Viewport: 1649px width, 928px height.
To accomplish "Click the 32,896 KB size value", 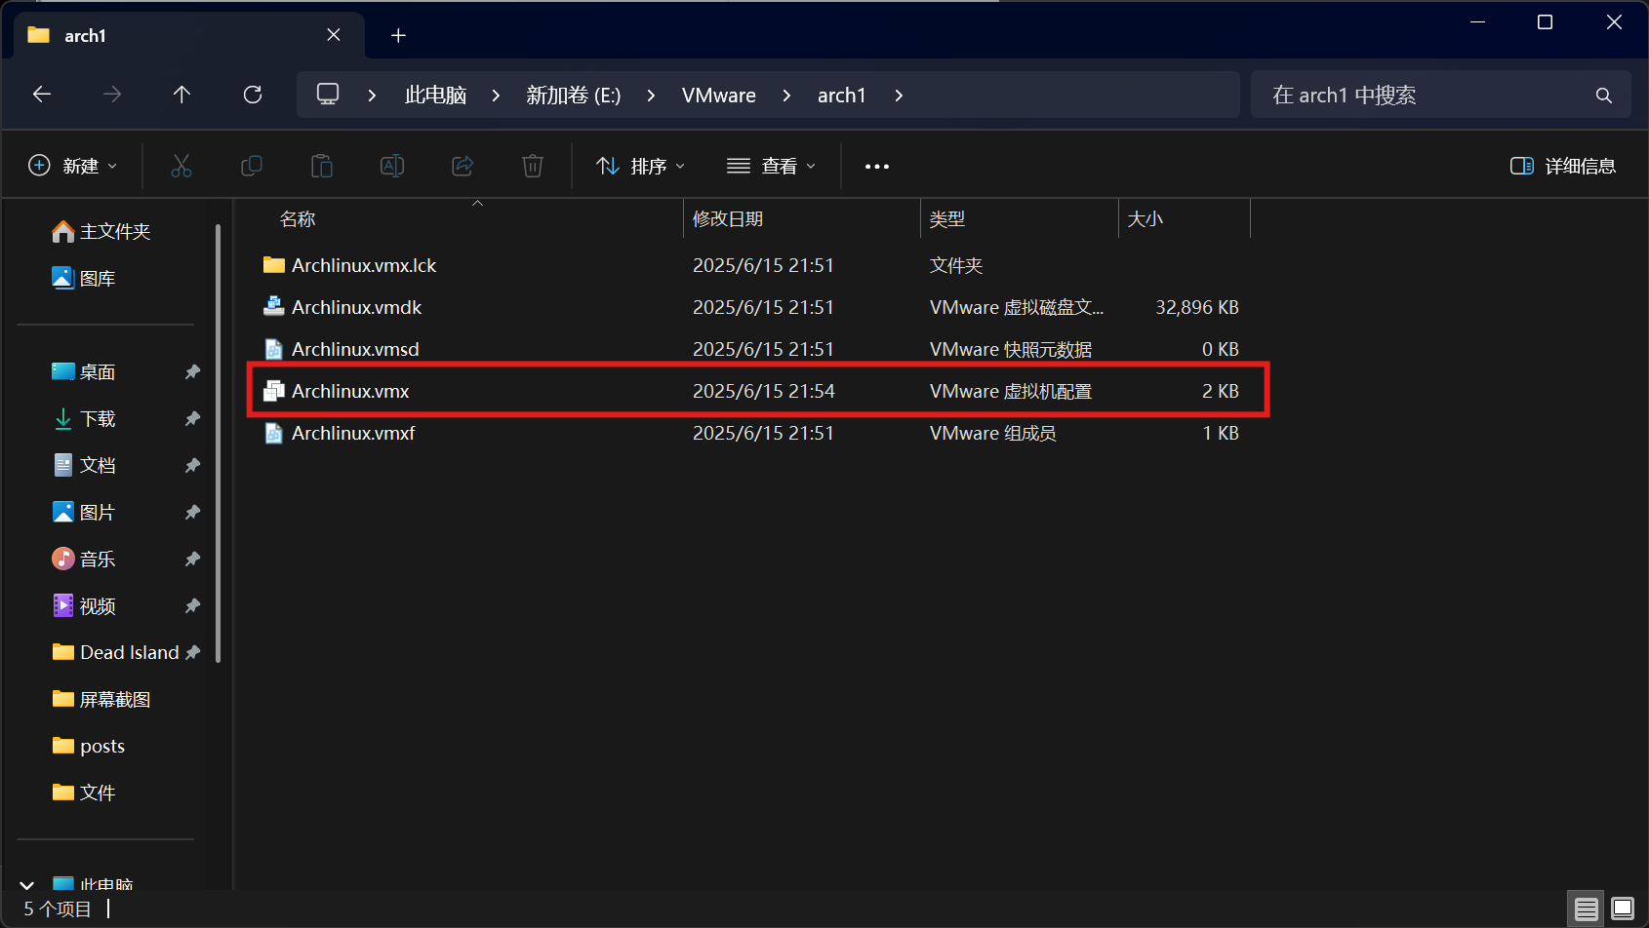I will click(x=1197, y=307).
